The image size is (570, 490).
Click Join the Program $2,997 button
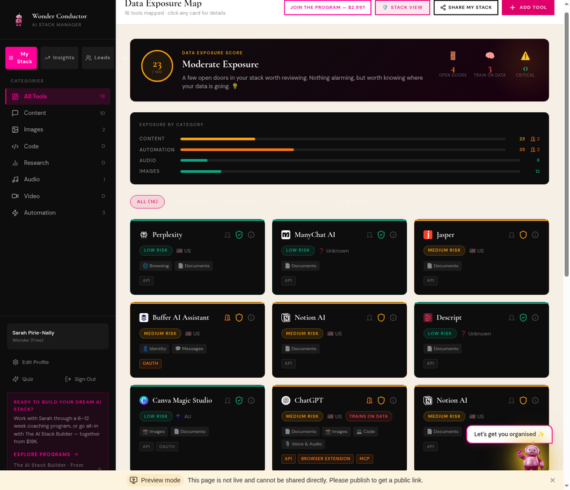[328, 7]
